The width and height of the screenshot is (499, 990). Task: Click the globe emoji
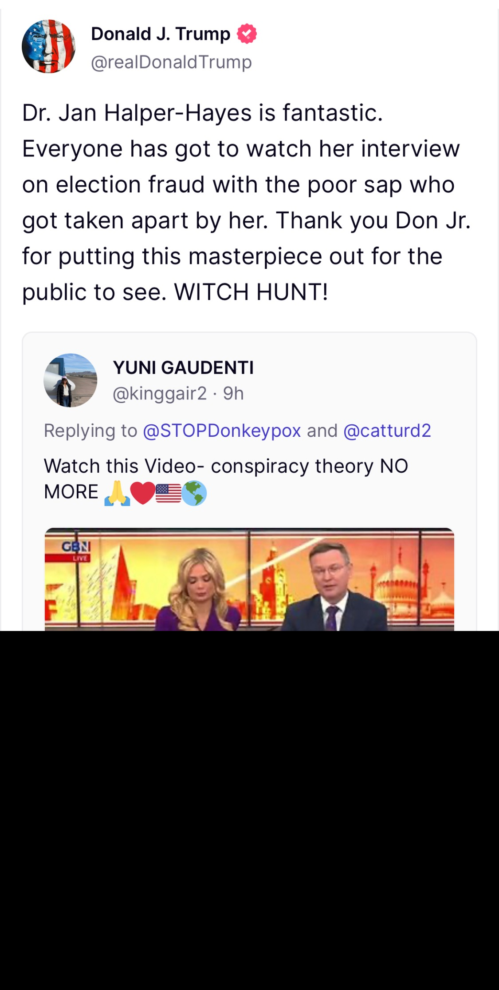194,493
